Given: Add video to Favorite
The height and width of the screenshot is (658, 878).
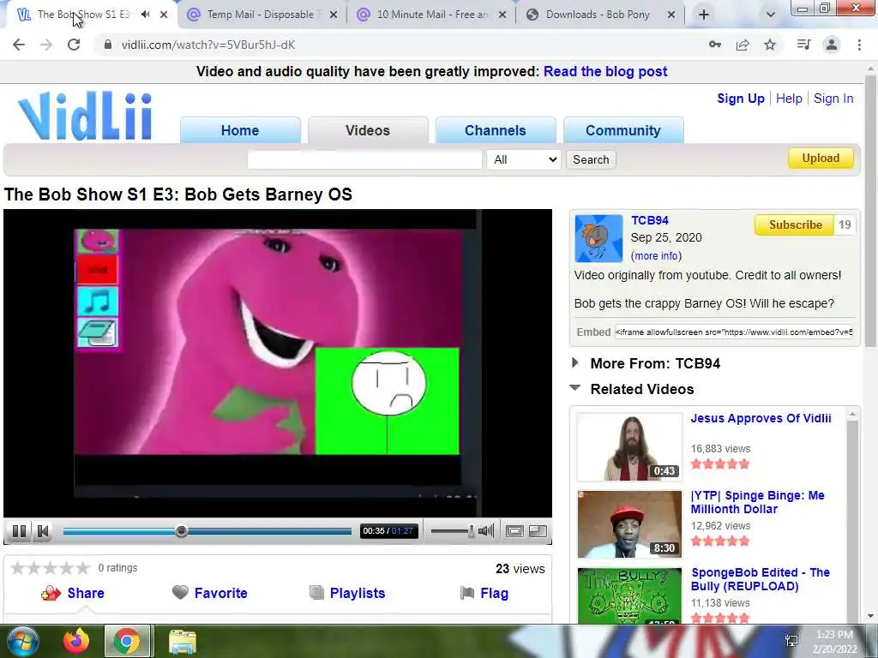Looking at the screenshot, I should pyautogui.click(x=209, y=593).
